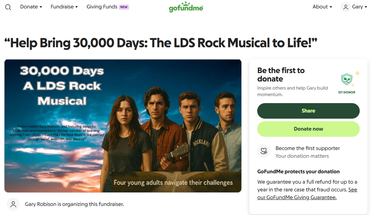Click the fundraiser title heading
Screen dimensions: 386x215
(161, 43)
